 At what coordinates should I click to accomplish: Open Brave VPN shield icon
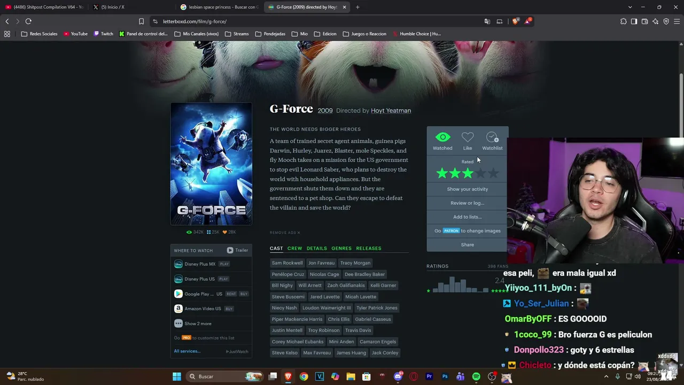666,21
